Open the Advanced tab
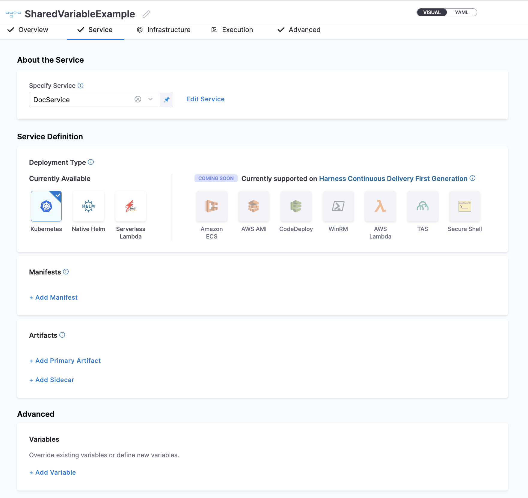Image resolution: width=528 pixels, height=498 pixels. [299, 30]
